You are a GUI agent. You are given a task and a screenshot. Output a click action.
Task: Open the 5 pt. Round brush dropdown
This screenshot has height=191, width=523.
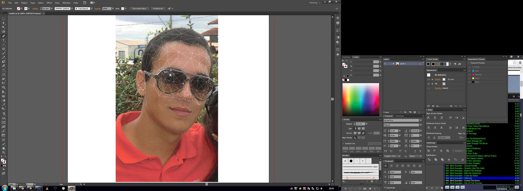click(92, 9)
